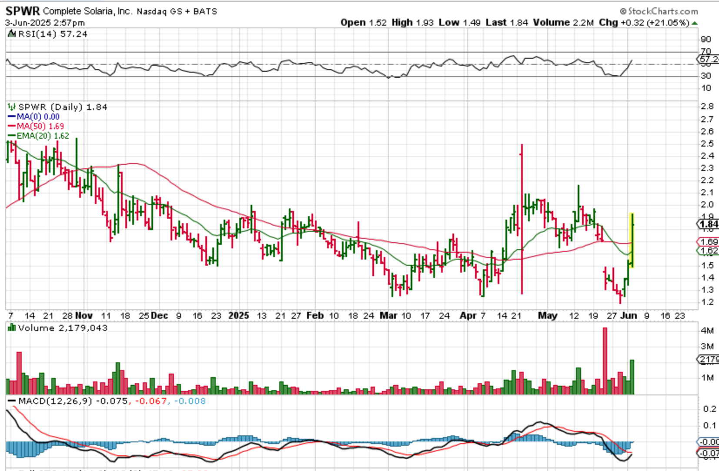Viewport: 719px width, 471px height.
Task: Click the 1.84 last-price tag on the price axis
Action: pyautogui.click(x=708, y=224)
